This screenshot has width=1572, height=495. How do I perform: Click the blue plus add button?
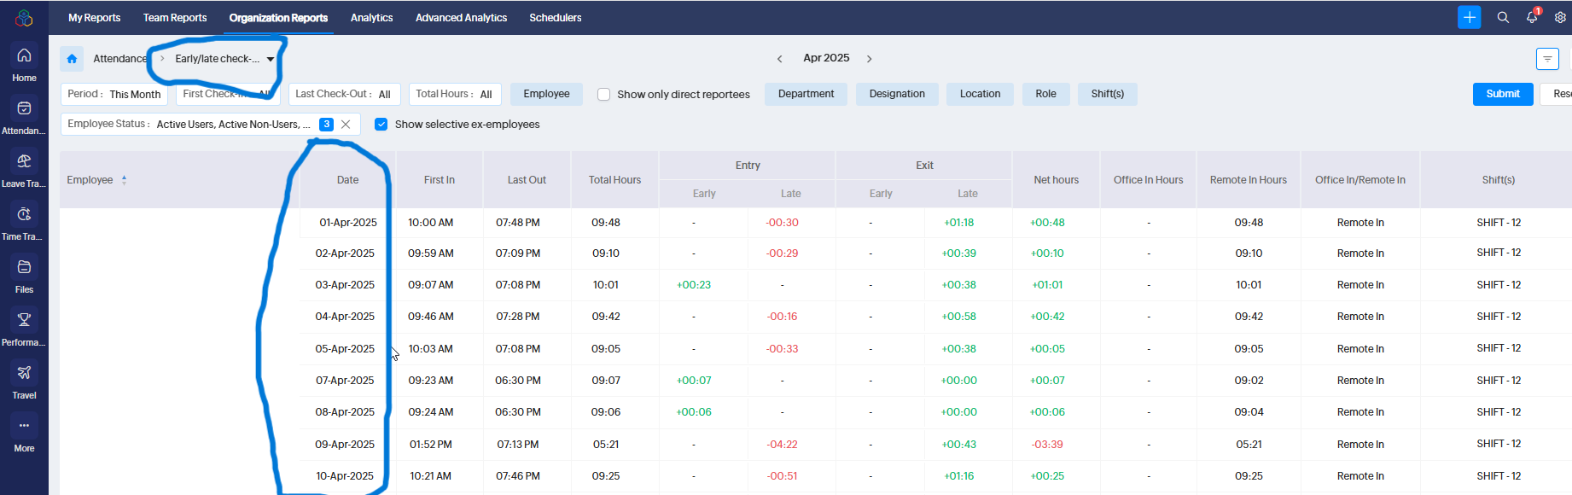click(1470, 17)
